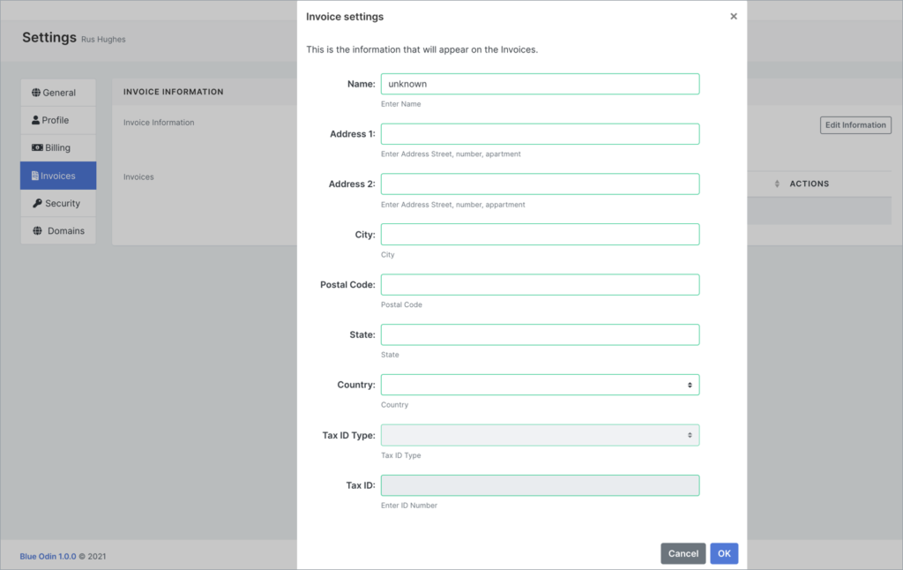Click the key icon beside Security
This screenshot has width=903, height=570.
tap(37, 204)
